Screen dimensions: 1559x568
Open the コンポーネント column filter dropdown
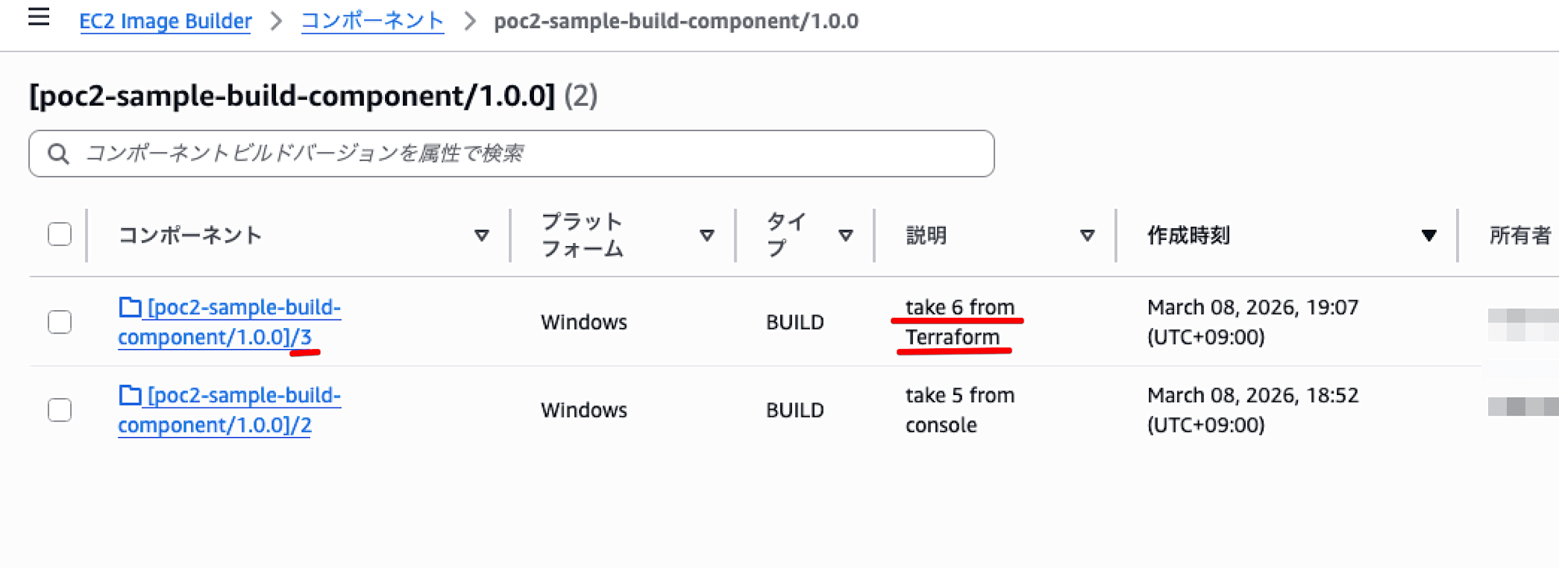click(x=483, y=234)
